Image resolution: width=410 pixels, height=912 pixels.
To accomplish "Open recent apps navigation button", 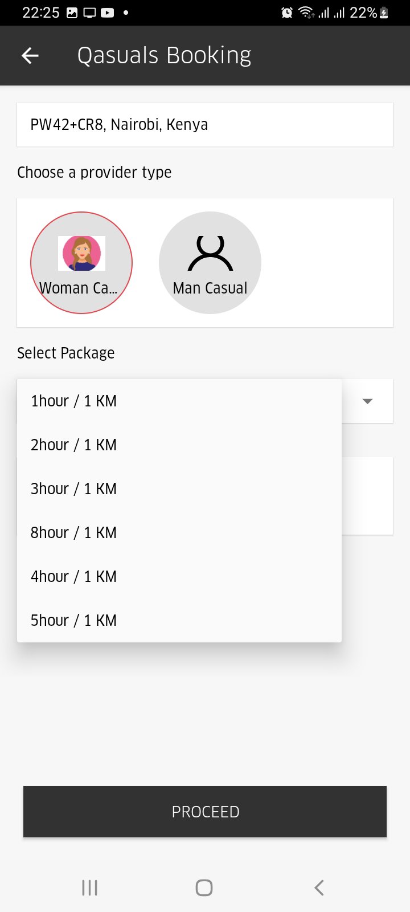I will tap(89, 887).
